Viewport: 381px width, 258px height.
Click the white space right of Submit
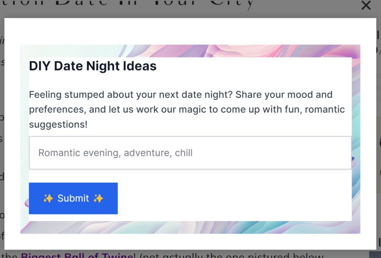coord(234,198)
